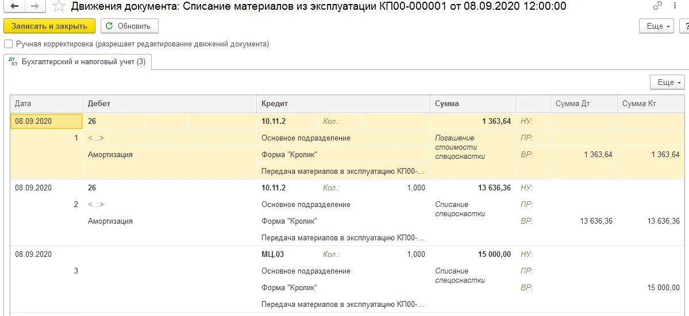Select the Сумма Дт column header
Screen dimensions: 689x316
coord(583,104)
